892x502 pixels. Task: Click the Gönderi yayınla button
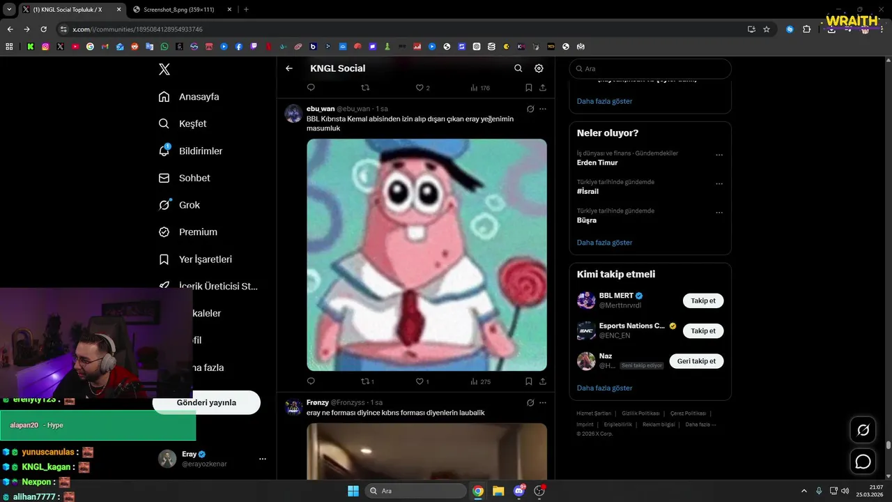click(x=206, y=402)
